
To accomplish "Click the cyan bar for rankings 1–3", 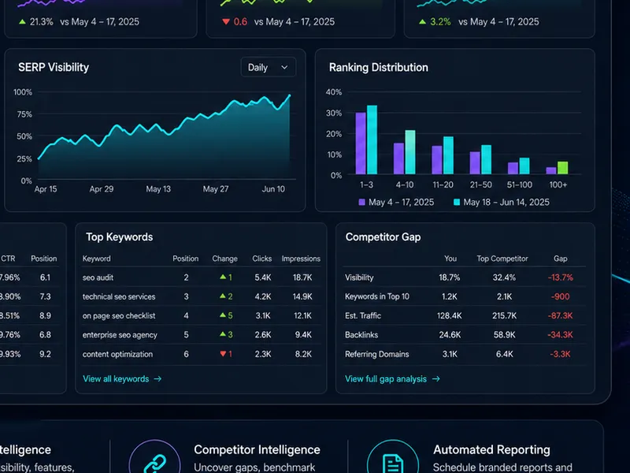I will (372, 140).
